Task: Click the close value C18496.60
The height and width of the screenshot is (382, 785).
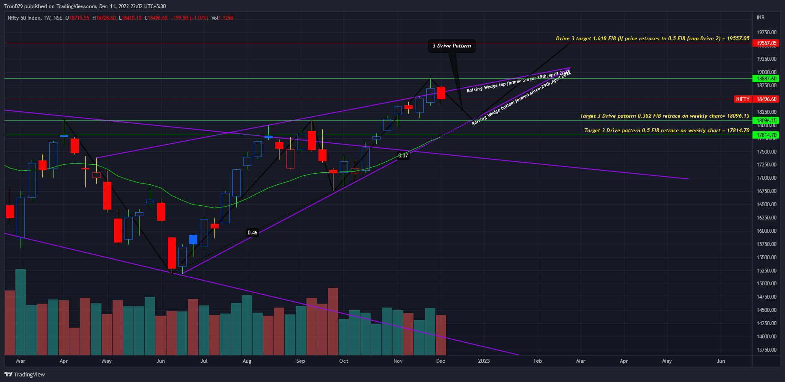Action: point(156,18)
